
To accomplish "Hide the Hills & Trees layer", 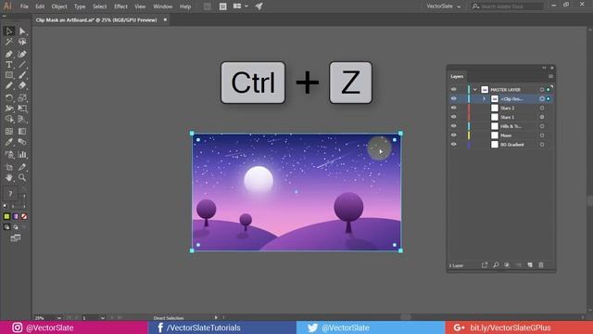I will [453, 126].
